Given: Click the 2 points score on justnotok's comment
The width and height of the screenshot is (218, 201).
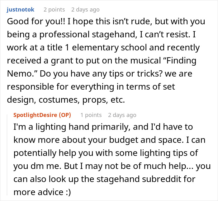Looking at the screenshot, I should 54,10.
